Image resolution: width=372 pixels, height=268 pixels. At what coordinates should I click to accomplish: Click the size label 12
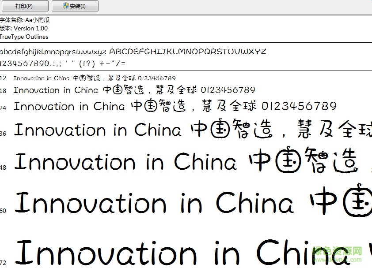[3, 78]
